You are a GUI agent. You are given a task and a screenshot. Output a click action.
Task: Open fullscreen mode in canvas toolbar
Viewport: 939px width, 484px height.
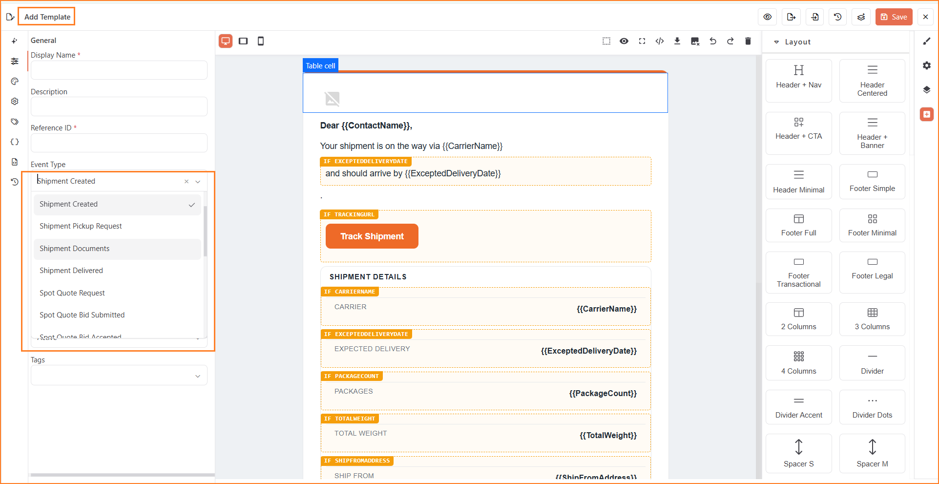tap(642, 41)
